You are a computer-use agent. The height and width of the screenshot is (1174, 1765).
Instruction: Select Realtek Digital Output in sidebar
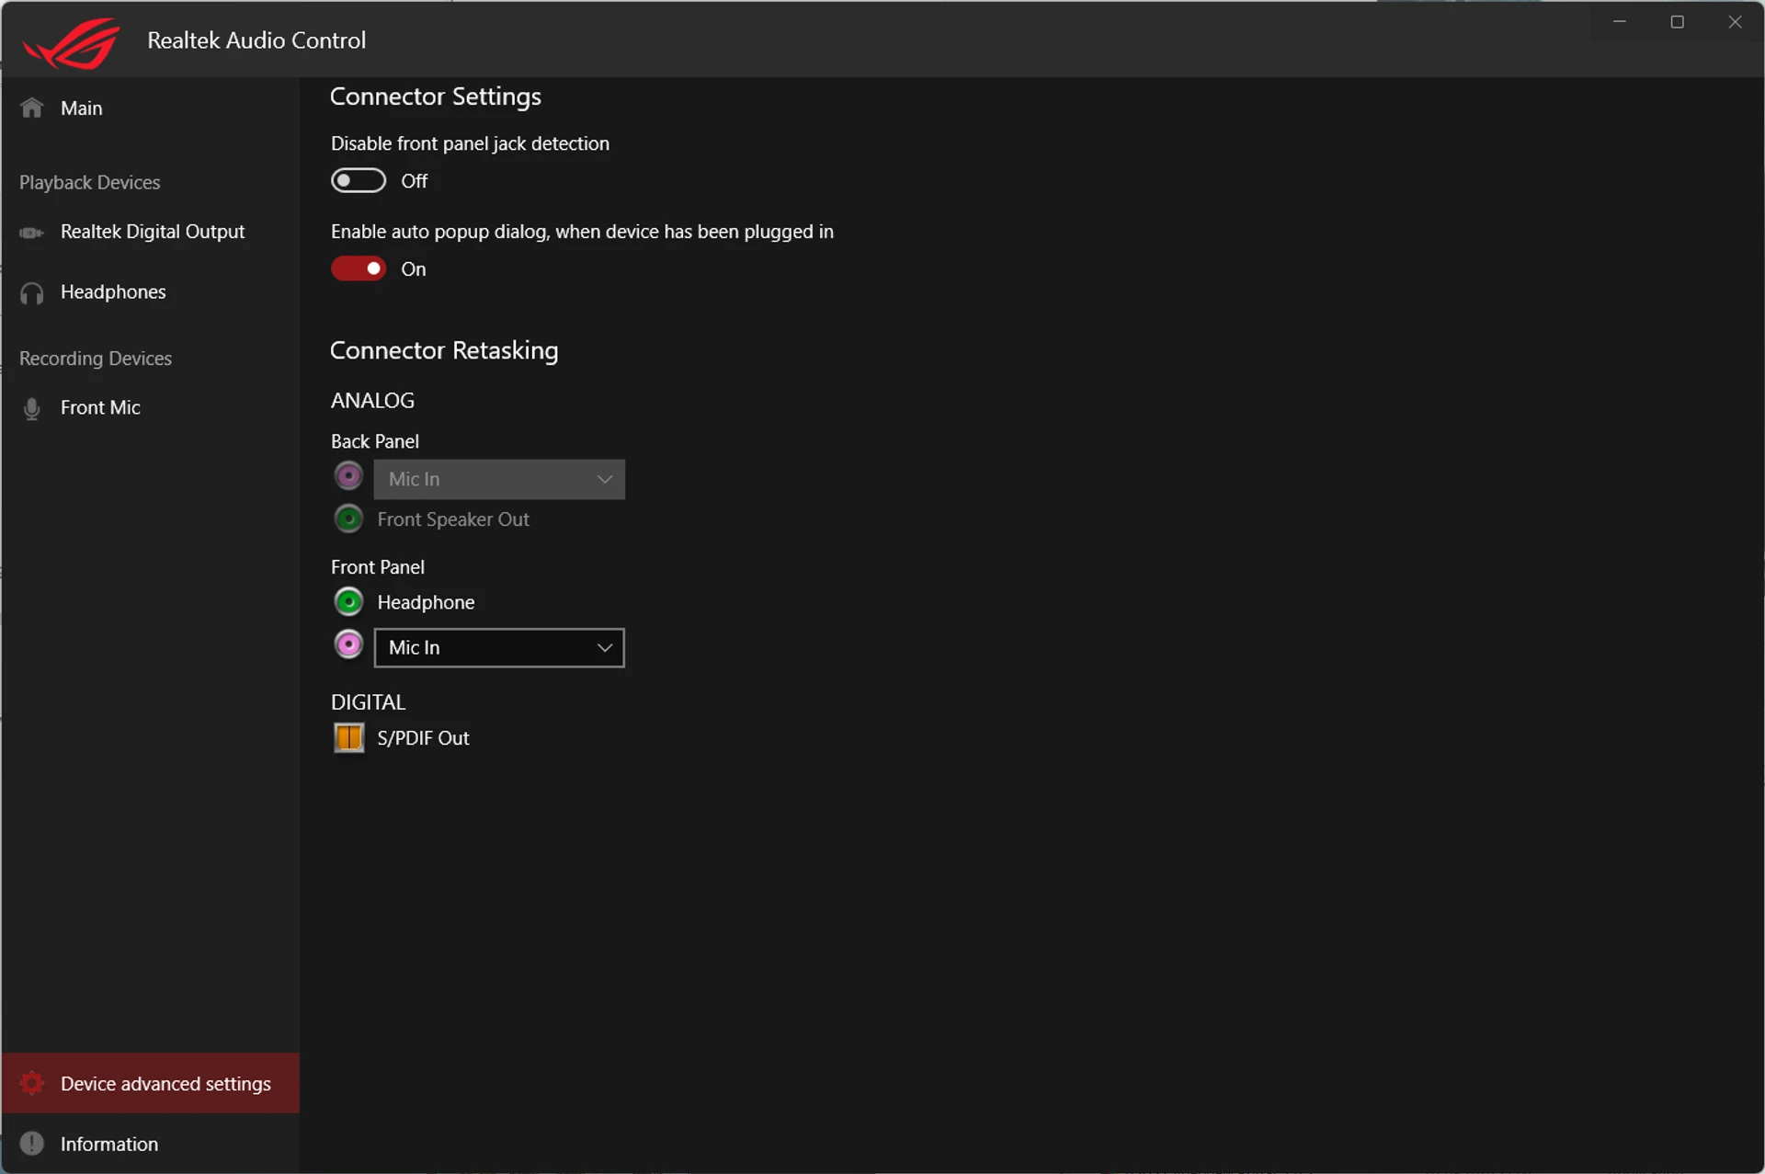pos(150,232)
